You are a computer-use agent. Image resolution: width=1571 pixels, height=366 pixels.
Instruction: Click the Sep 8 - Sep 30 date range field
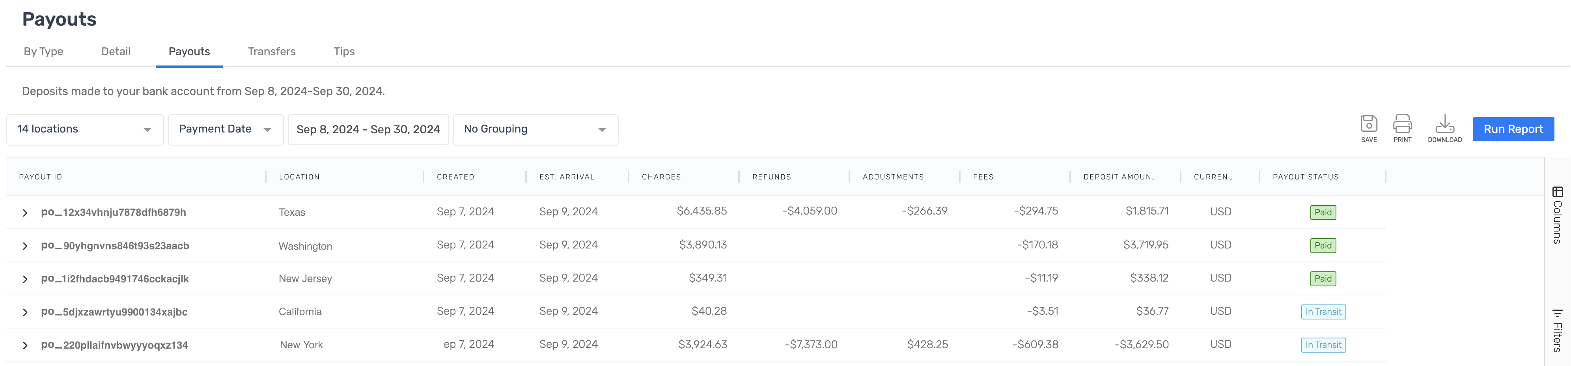click(x=368, y=129)
